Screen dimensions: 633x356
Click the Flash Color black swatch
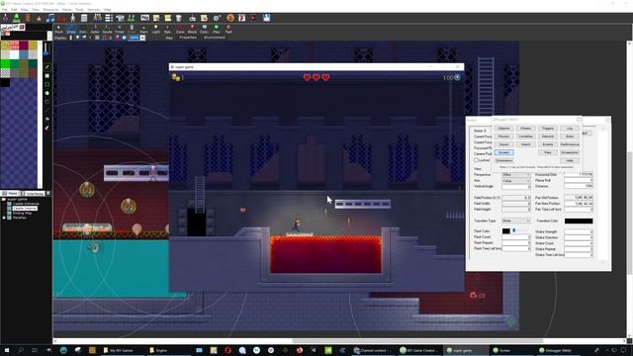pyautogui.click(x=505, y=231)
